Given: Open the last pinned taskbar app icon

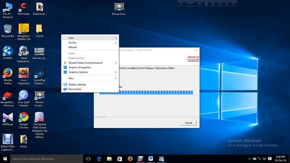Looking at the screenshot, I should click(x=161, y=159).
